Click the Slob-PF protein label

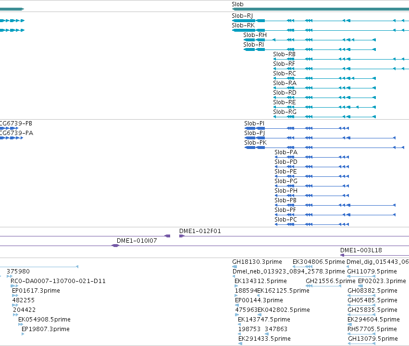pyautogui.click(x=285, y=210)
